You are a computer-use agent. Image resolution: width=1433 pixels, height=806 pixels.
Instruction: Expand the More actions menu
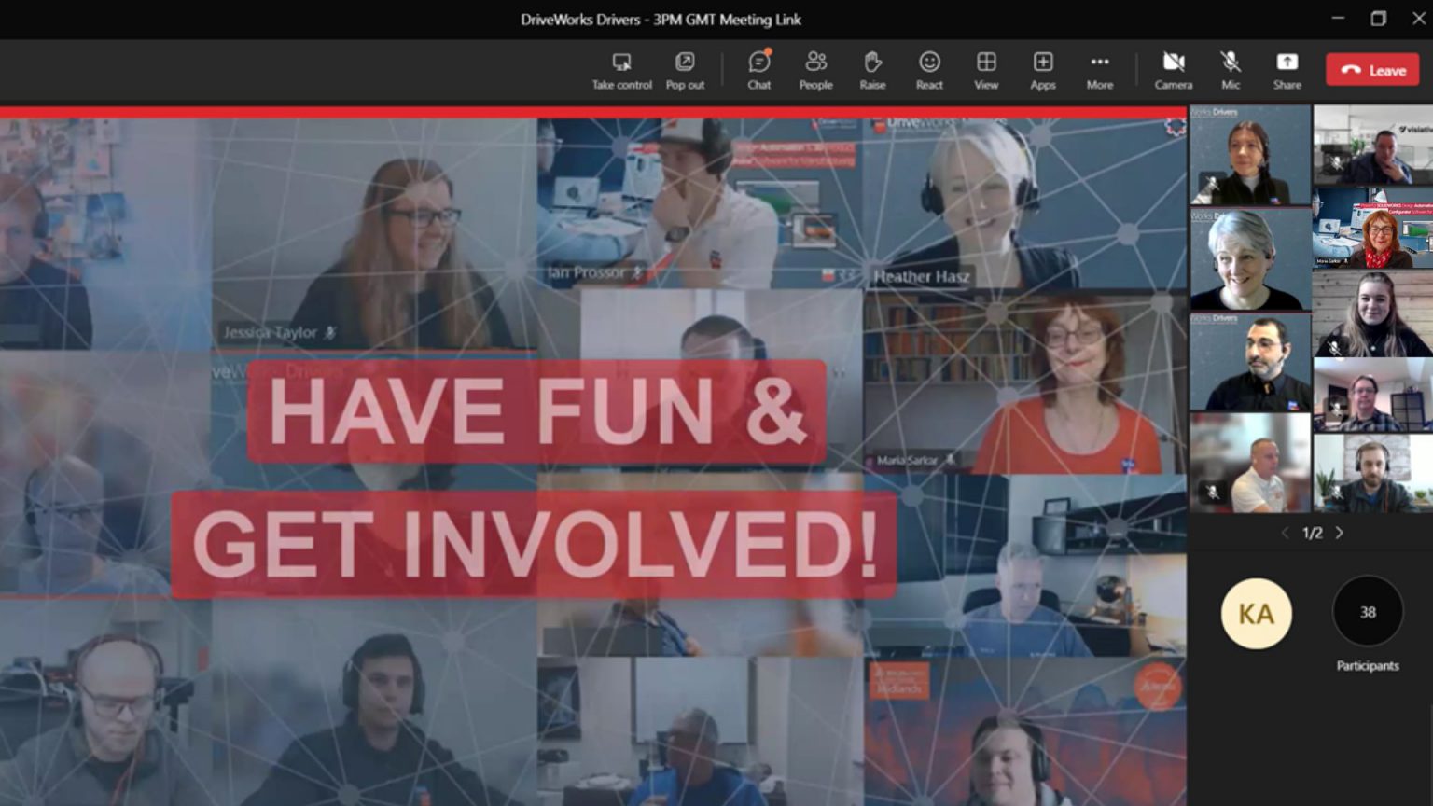(1100, 71)
